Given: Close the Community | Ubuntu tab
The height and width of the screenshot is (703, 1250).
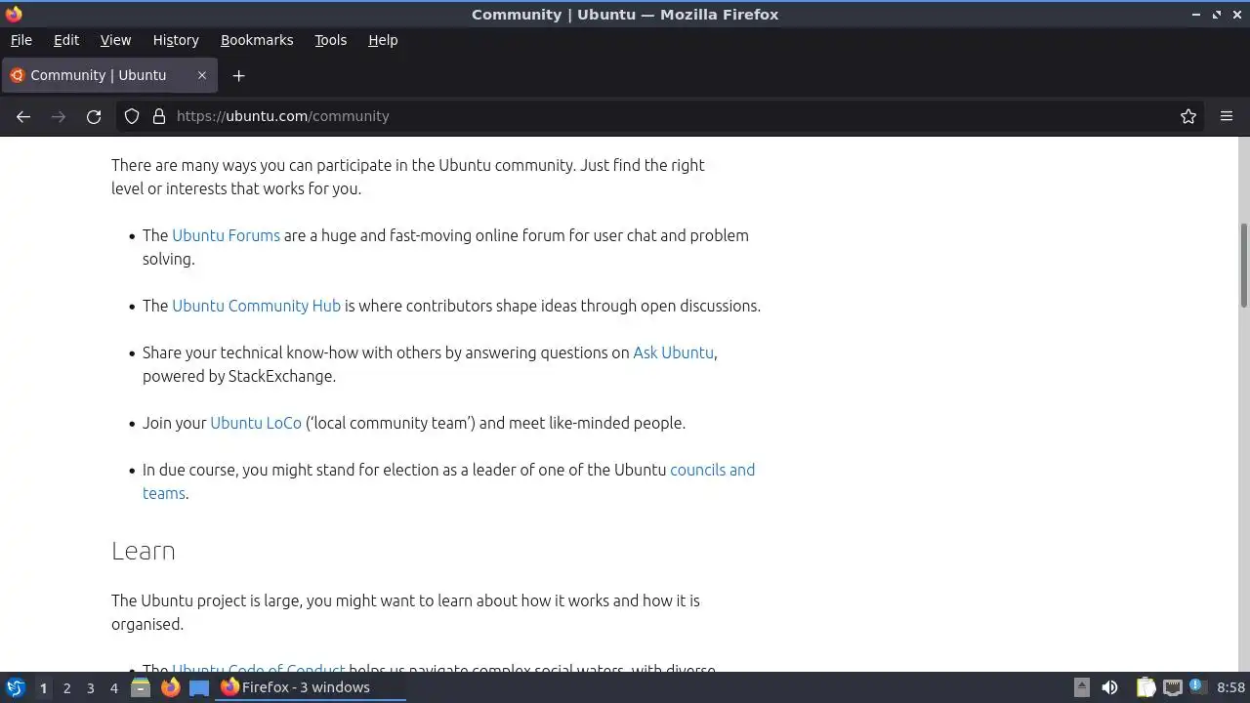Looking at the screenshot, I should tap(202, 75).
